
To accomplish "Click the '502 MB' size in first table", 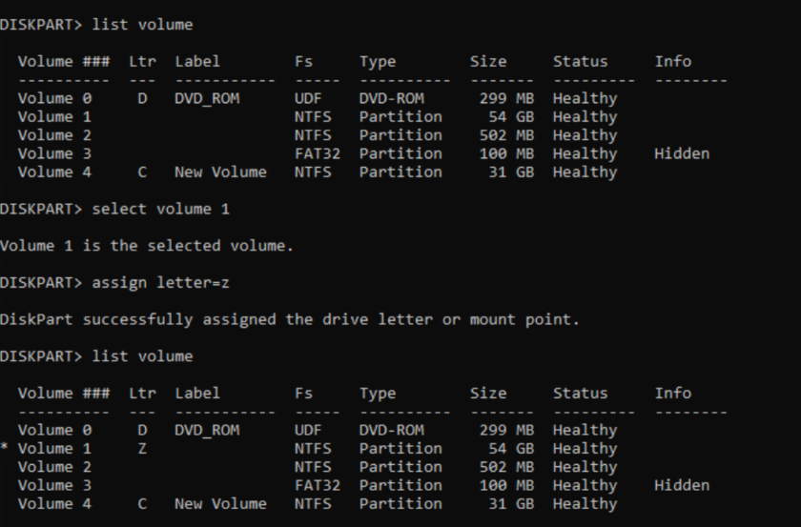I will pos(506,135).
